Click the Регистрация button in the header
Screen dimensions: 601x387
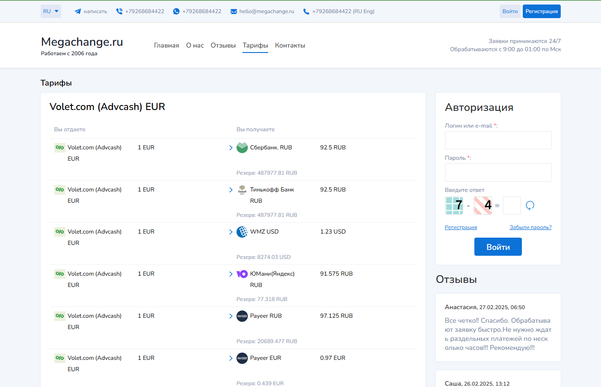[x=541, y=11]
